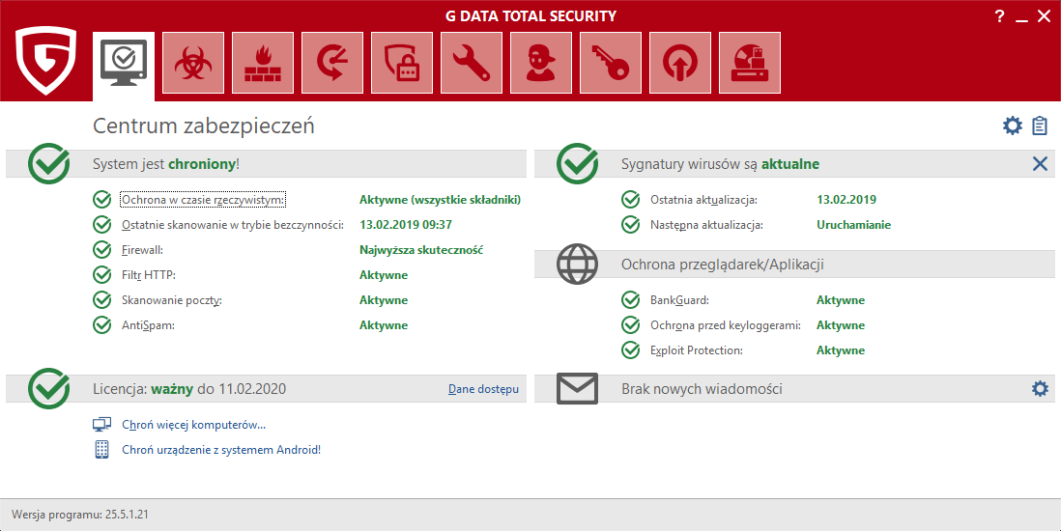The width and height of the screenshot is (1061, 531).
Task: Click checkmark next to Firewall row
Action: [x=101, y=250]
